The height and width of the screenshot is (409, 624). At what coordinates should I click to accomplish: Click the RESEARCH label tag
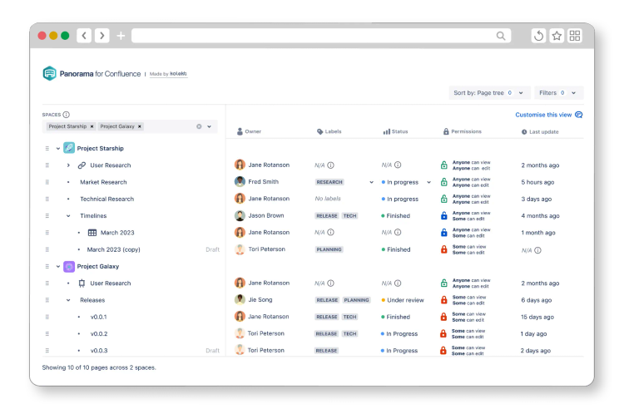click(329, 182)
